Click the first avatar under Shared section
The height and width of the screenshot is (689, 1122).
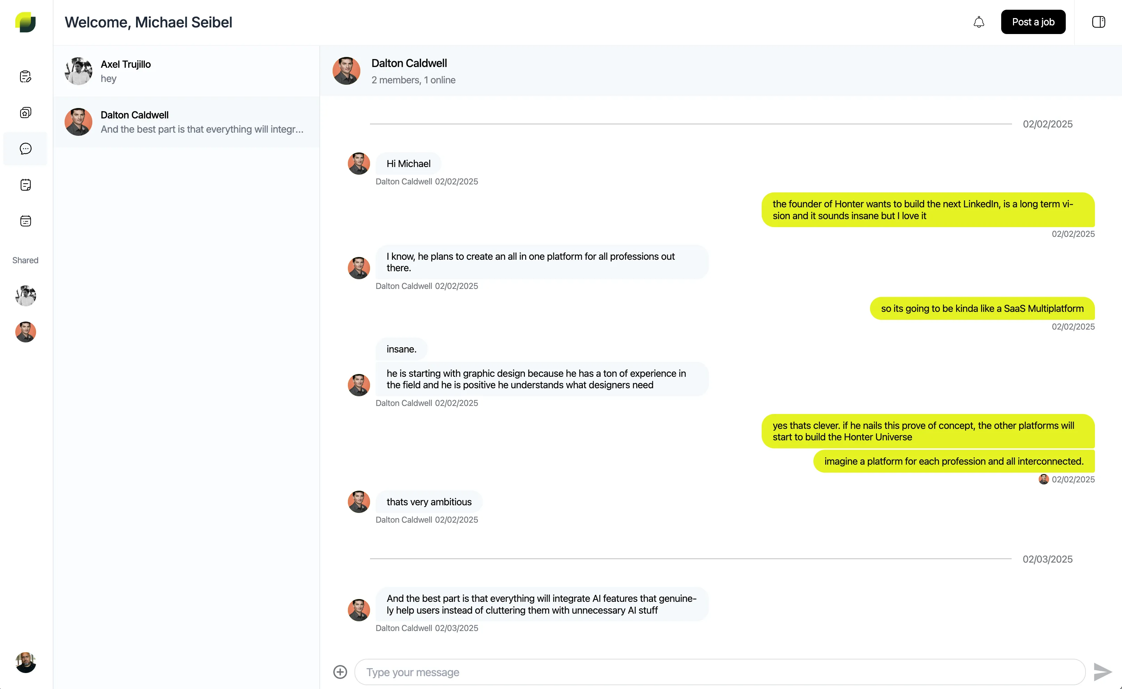click(25, 295)
